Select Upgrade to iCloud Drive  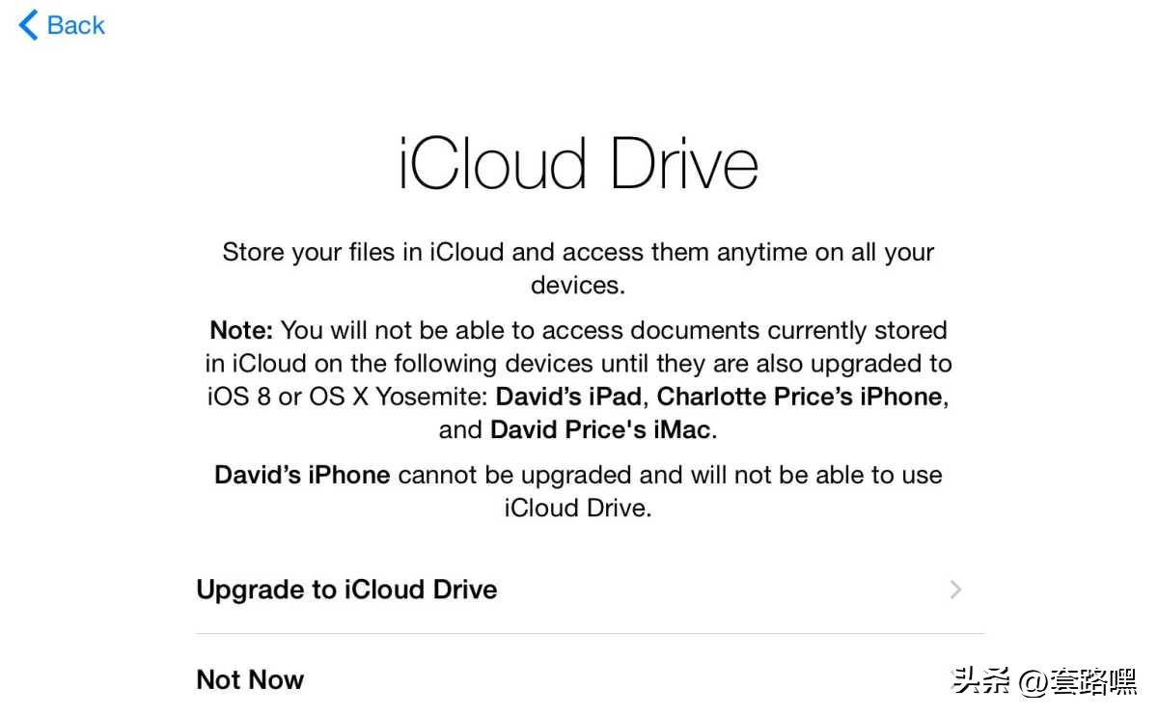346,590
